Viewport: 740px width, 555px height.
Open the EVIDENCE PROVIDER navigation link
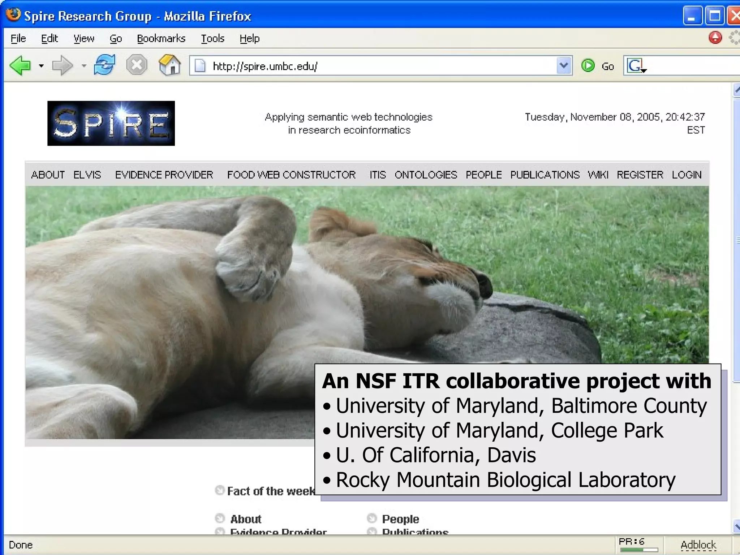click(164, 175)
